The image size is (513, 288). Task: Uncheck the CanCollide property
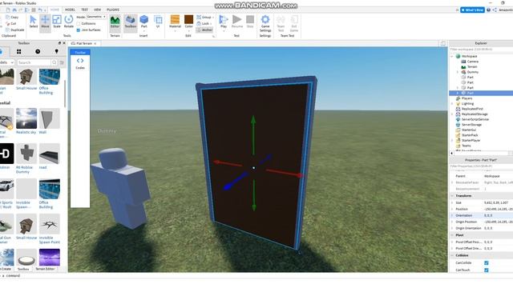click(x=487, y=263)
